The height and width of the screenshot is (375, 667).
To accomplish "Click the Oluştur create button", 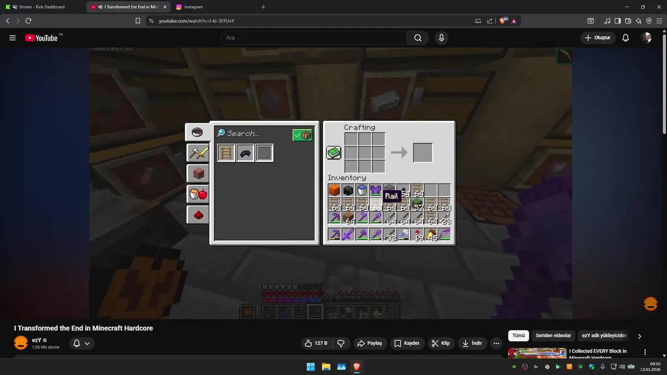I will tap(598, 38).
